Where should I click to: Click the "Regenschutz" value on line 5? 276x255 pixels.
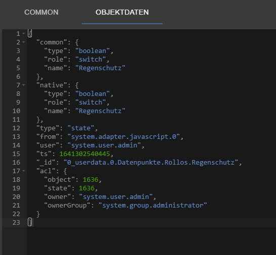click(100, 68)
